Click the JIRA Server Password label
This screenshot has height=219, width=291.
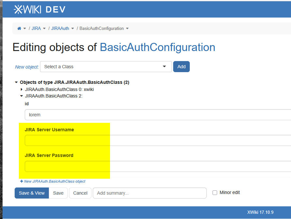pyautogui.click(x=49, y=155)
